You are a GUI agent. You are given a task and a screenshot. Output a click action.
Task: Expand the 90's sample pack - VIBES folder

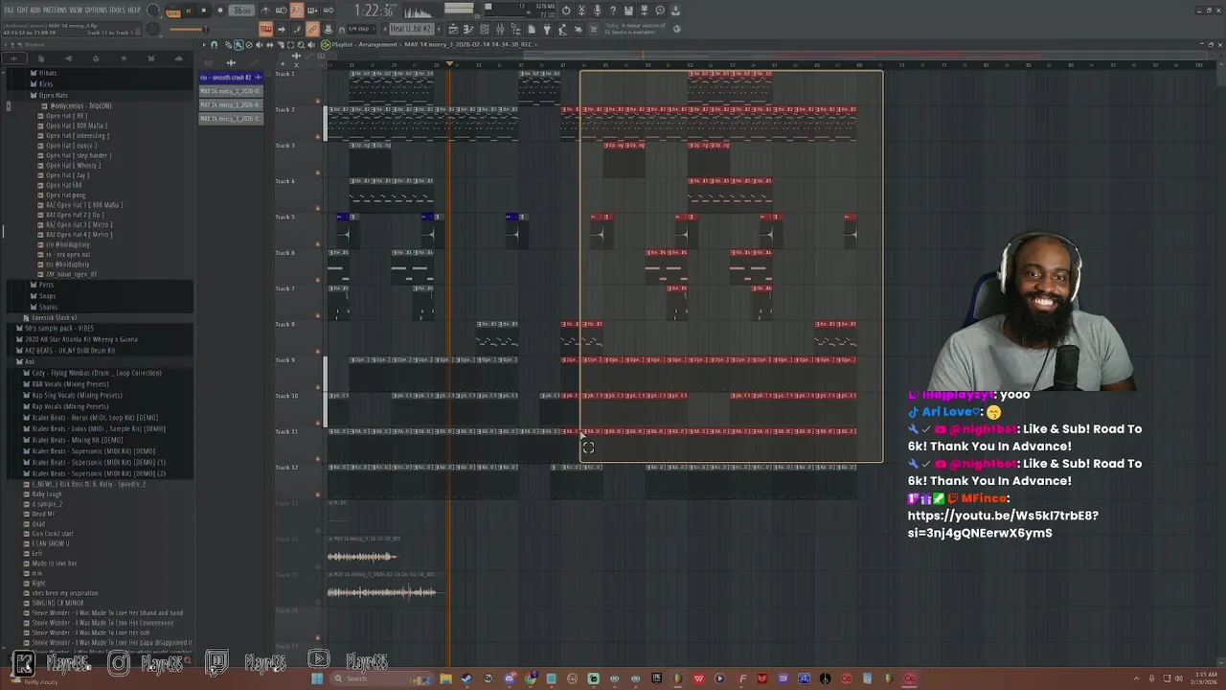[x=60, y=329]
